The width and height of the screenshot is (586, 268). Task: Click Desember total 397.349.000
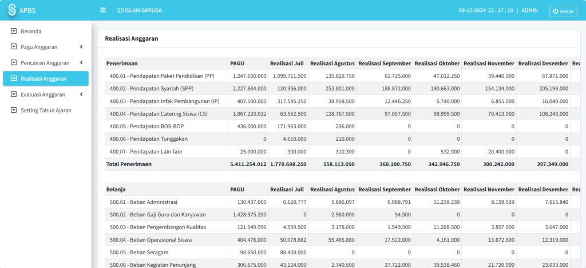coord(553,164)
